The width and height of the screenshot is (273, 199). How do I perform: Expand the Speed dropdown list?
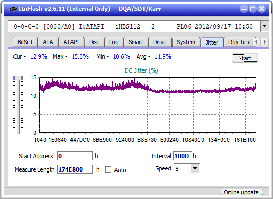pyautogui.click(x=195, y=168)
